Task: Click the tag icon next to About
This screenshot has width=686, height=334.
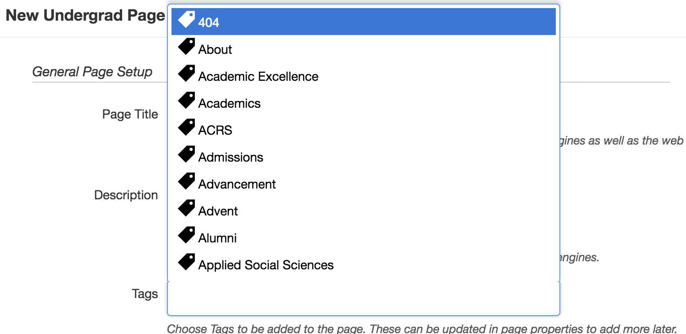Action: click(186, 47)
